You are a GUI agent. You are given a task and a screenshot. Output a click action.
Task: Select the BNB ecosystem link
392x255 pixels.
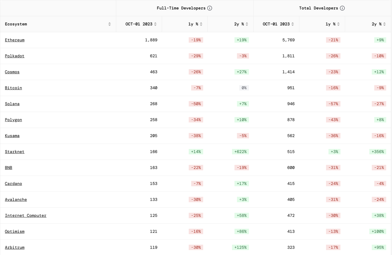pyautogui.click(x=9, y=168)
